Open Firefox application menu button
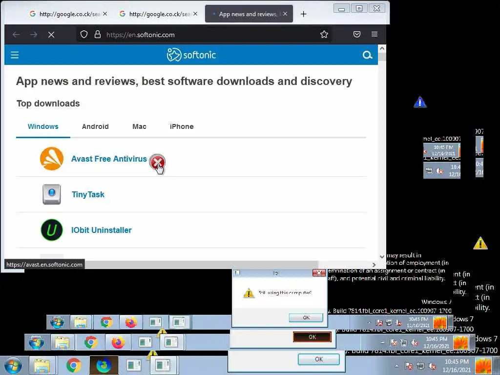This screenshot has height=375, width=500. tap(375, 34)
